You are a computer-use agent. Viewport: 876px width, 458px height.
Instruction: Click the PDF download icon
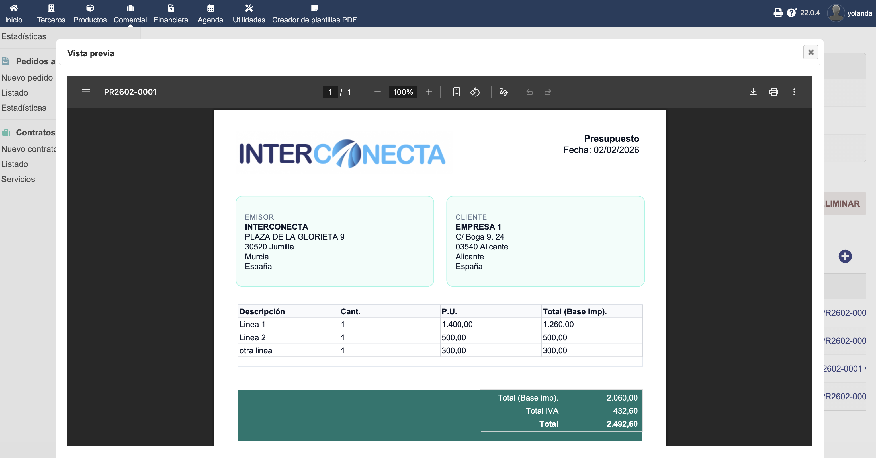[x=753, y=92]
